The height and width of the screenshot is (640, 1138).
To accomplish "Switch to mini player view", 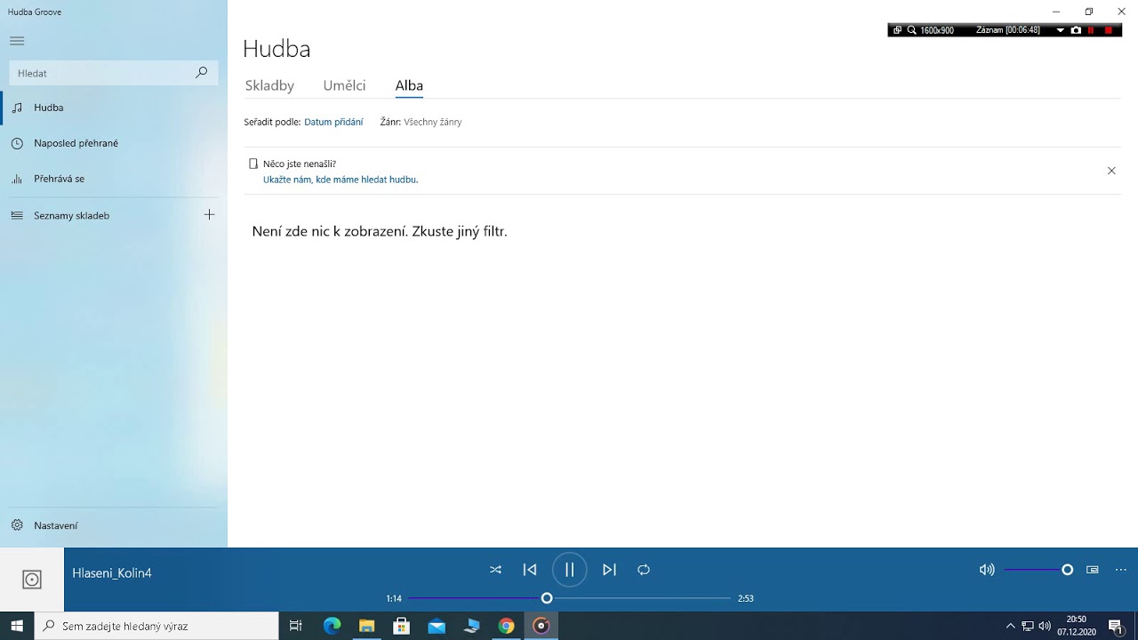I will pyautogui.click(x=1093, y=570).
